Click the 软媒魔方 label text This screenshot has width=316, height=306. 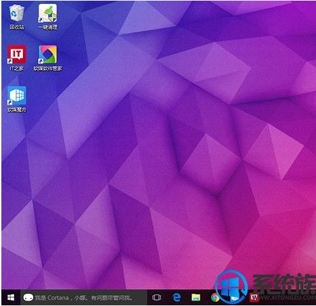click(17, 110)
